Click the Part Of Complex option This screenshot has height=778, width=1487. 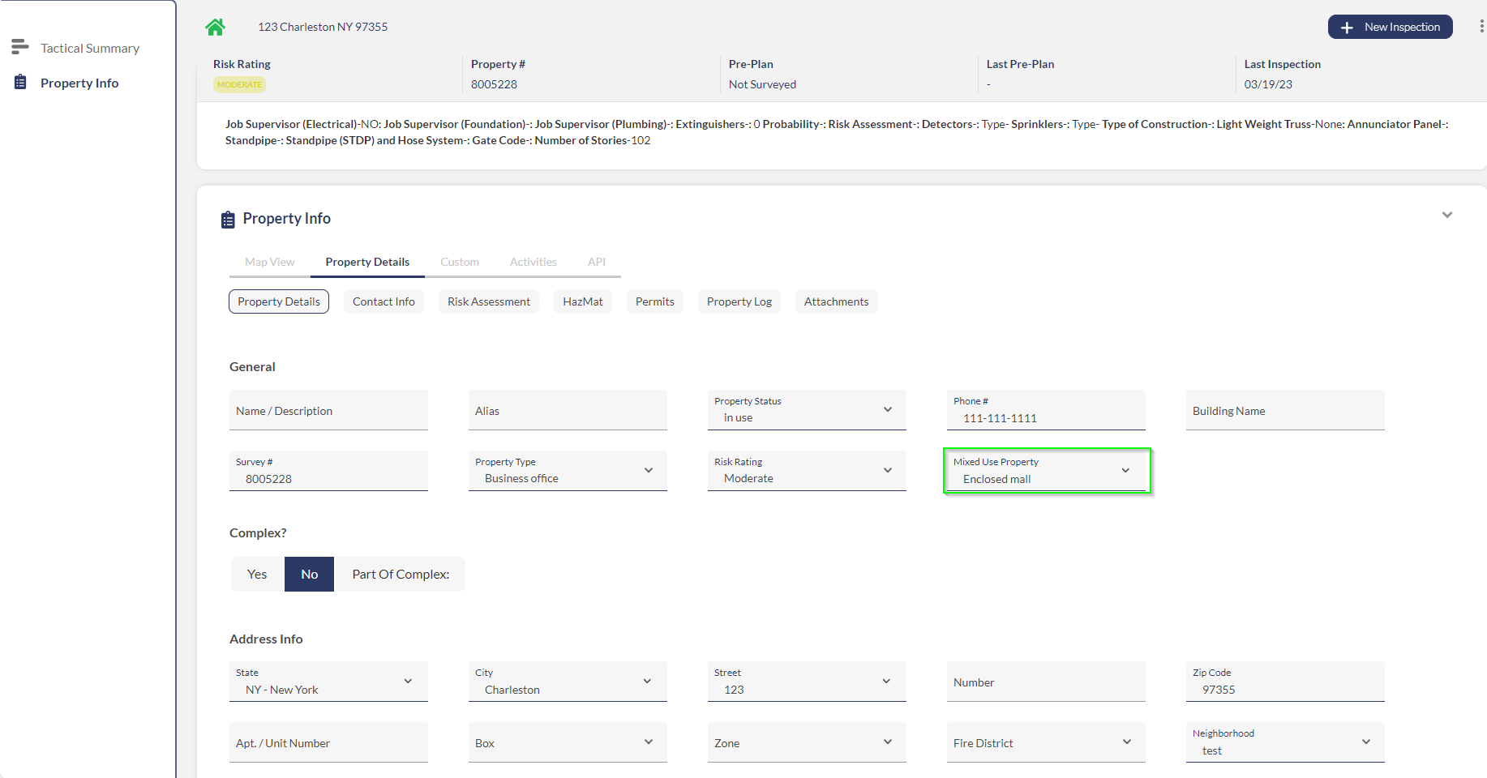(401, 574)
